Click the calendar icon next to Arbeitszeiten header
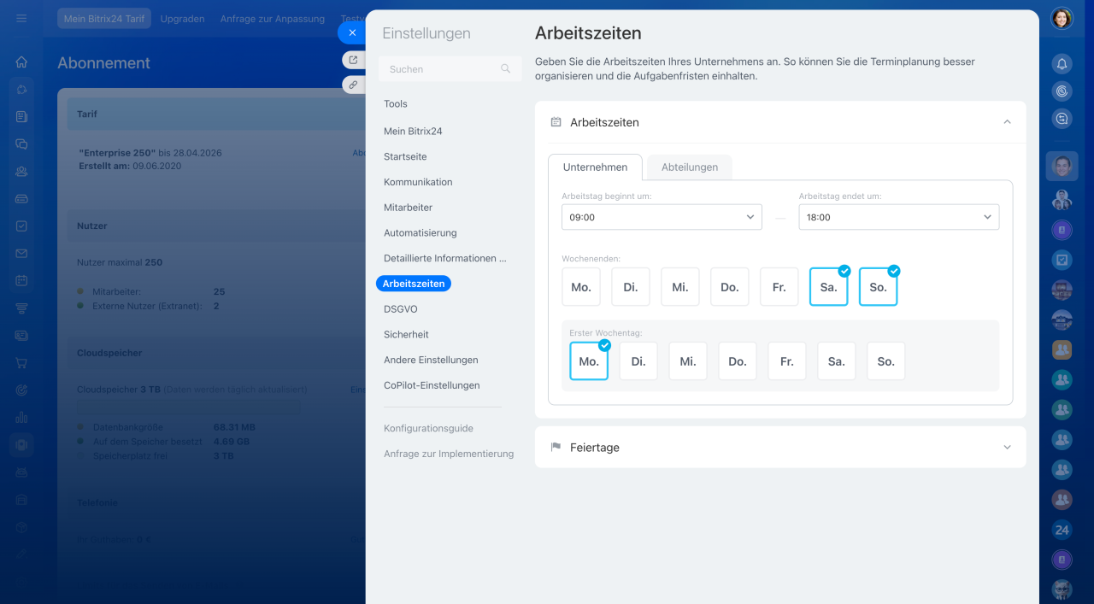The height and width of the screenshot is (604, 1094). pos(556,122)
